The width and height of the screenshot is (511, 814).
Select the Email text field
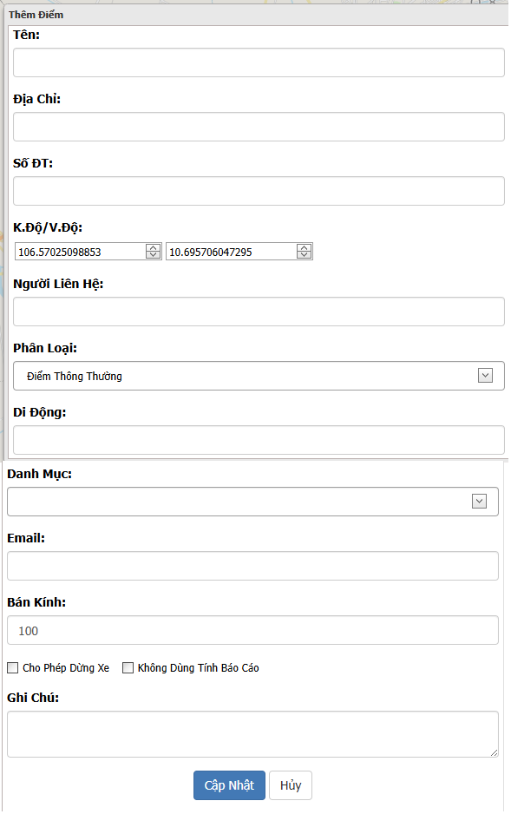252,566
